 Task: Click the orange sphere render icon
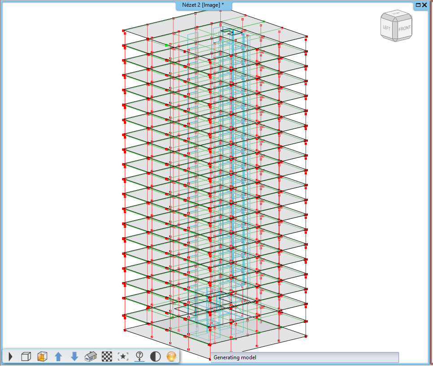171,357
